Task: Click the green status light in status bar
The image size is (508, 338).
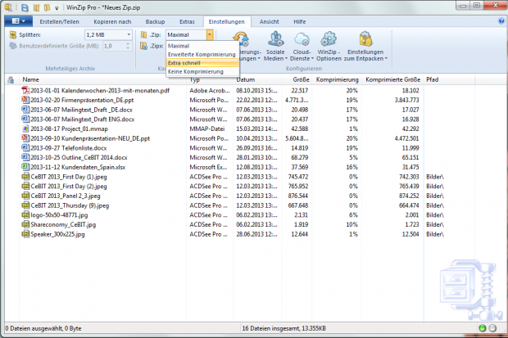Action: pyautogui.click(x=482, y=328)
